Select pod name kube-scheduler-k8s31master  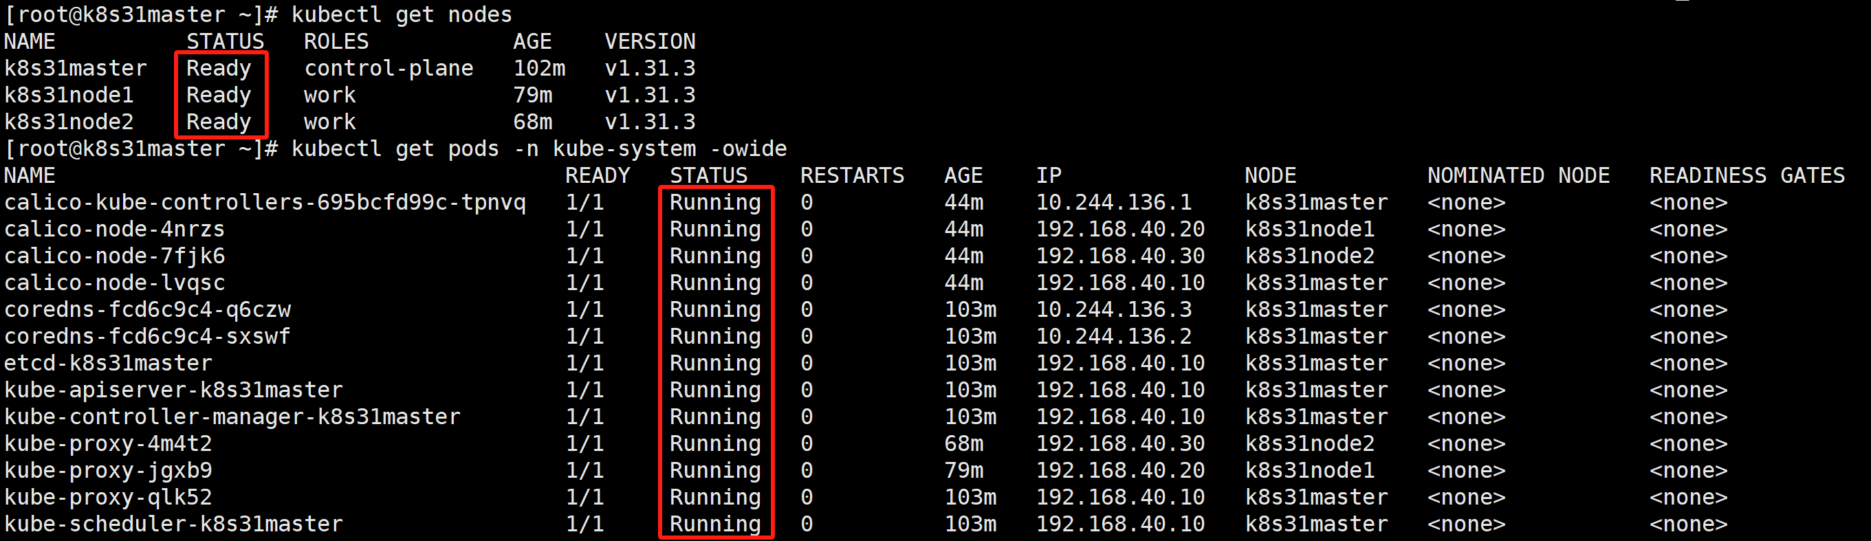[x=173, y=525]
